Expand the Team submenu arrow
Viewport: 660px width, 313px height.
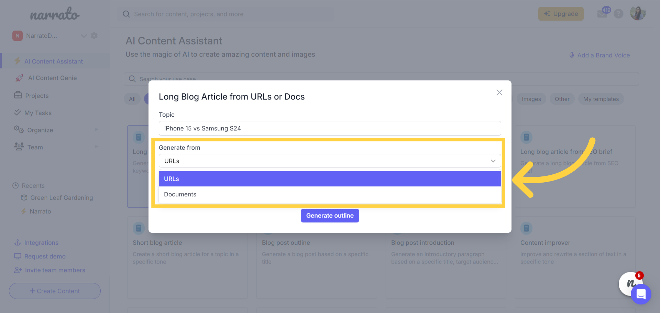(97, 147)
